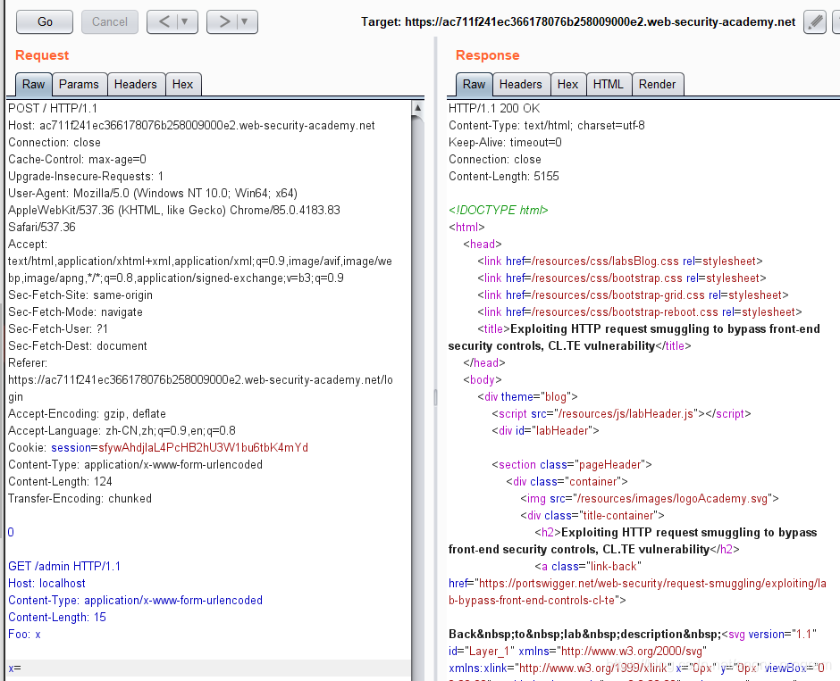Click the request 'Connection: close' line
The width and height of the screenshot is (840, 681).
[55, 142]
